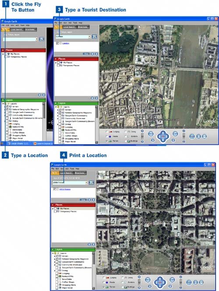Screen dimensions: 219x291
Task: Click the rotate-right button in the White House map controls
Action: (x=173, y=280)
